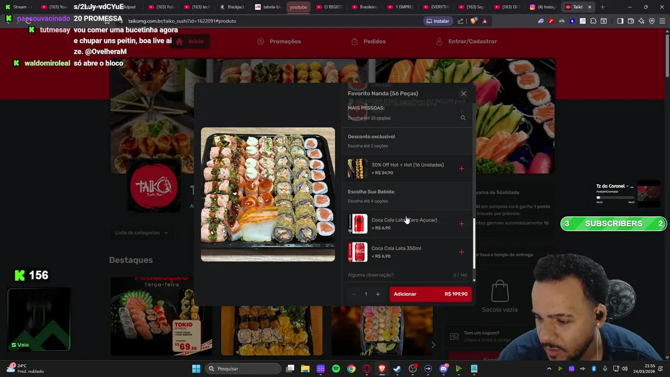Image resolution: width=670 pixels, height=377 pixels.
Task: Switch to the youtube tab
Action: point(298,7)
